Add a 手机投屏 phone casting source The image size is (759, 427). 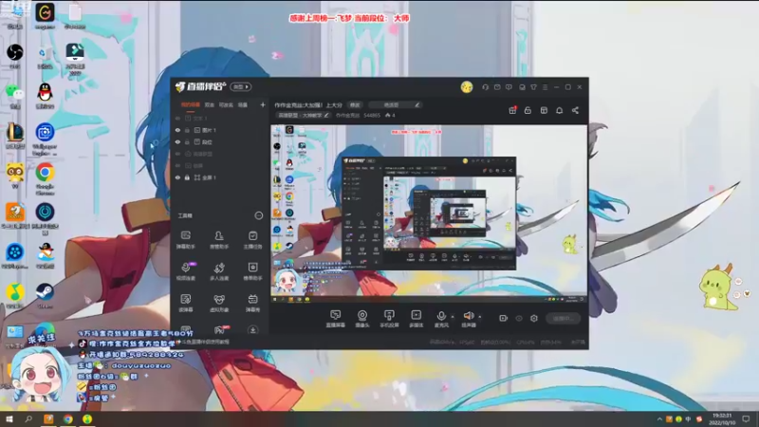pyautogui.click(x=389, y=319)
